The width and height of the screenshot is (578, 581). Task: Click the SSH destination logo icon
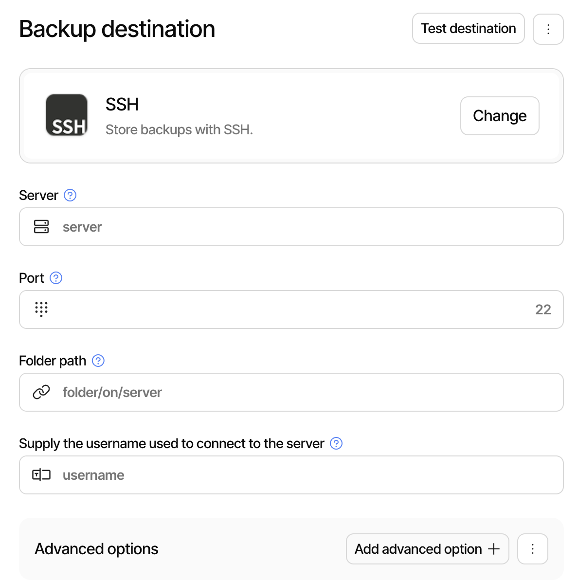coord(67,115)
